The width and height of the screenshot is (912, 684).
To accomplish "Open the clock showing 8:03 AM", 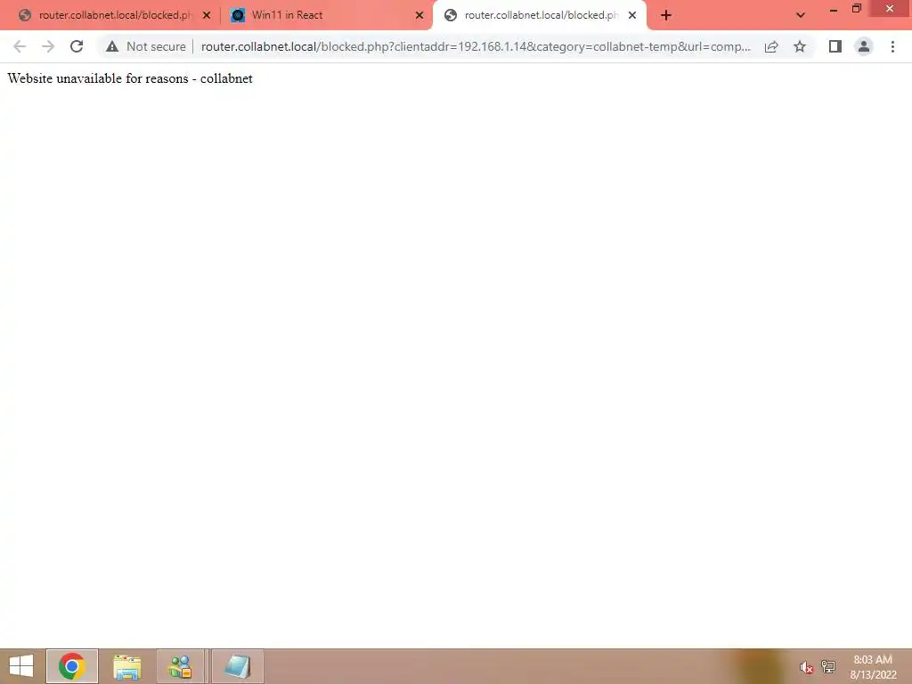I will [873, 666].
